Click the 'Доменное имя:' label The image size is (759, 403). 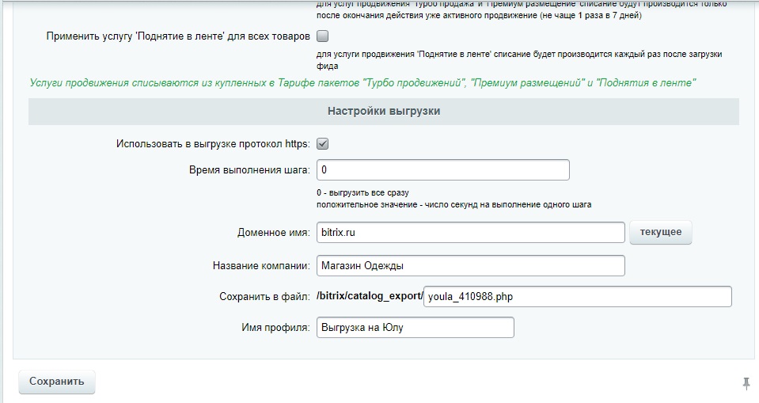click(273, 234)
